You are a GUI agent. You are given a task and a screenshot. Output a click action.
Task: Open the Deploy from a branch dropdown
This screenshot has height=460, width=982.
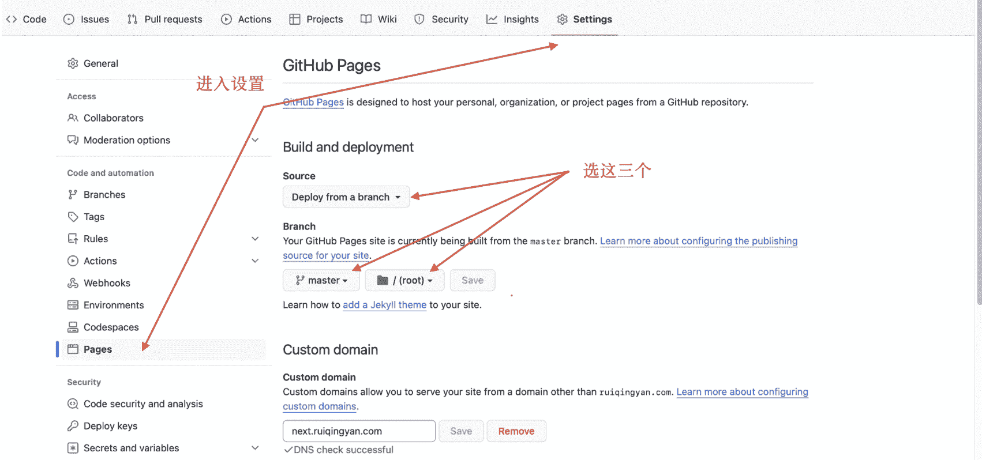[x=346, y=197]
